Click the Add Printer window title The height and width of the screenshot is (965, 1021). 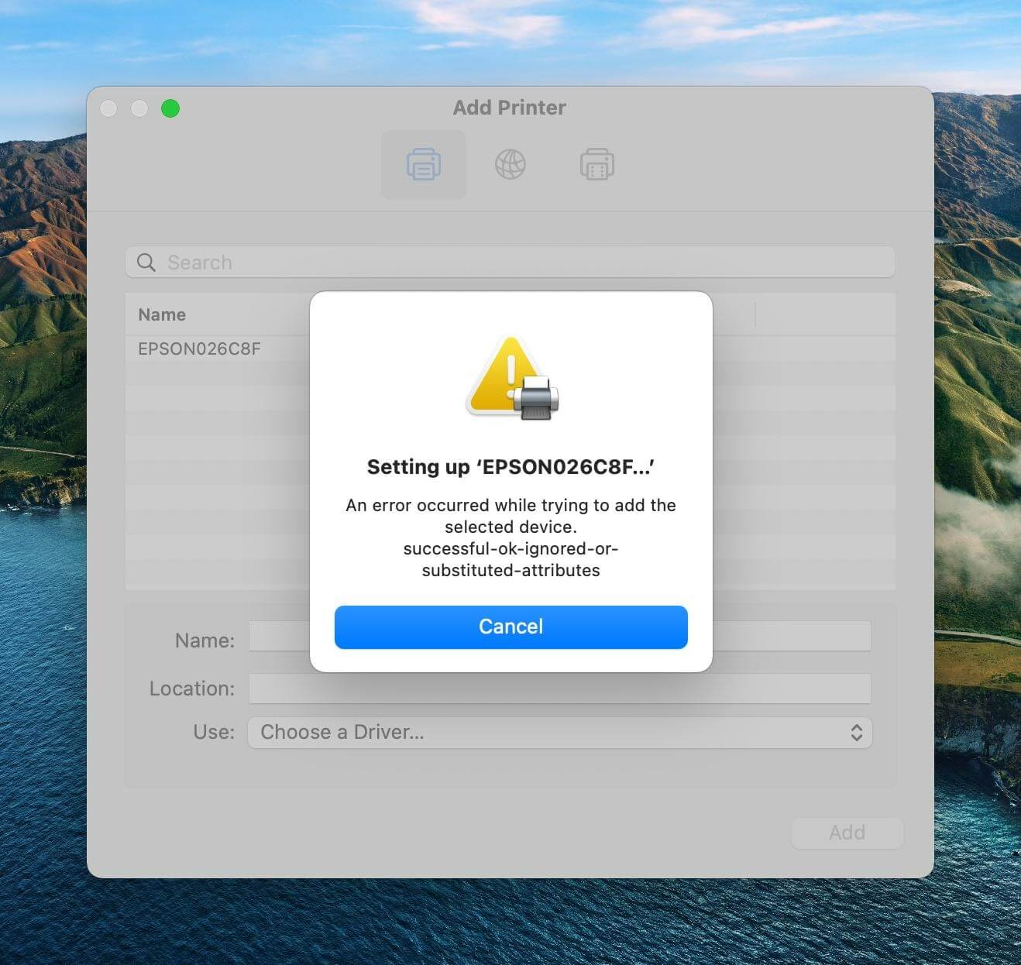509,108
